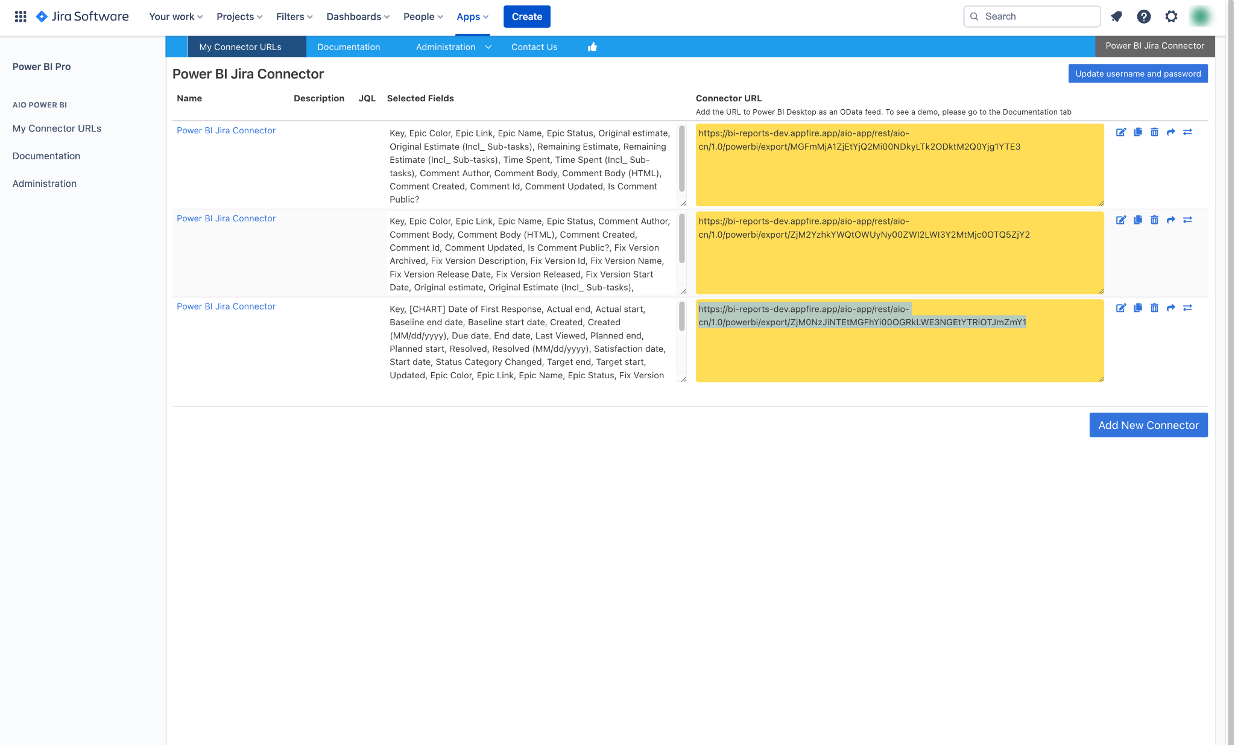Open Jira settings gear
This screenshot has height=745, width=1235.
[1171, 16]
